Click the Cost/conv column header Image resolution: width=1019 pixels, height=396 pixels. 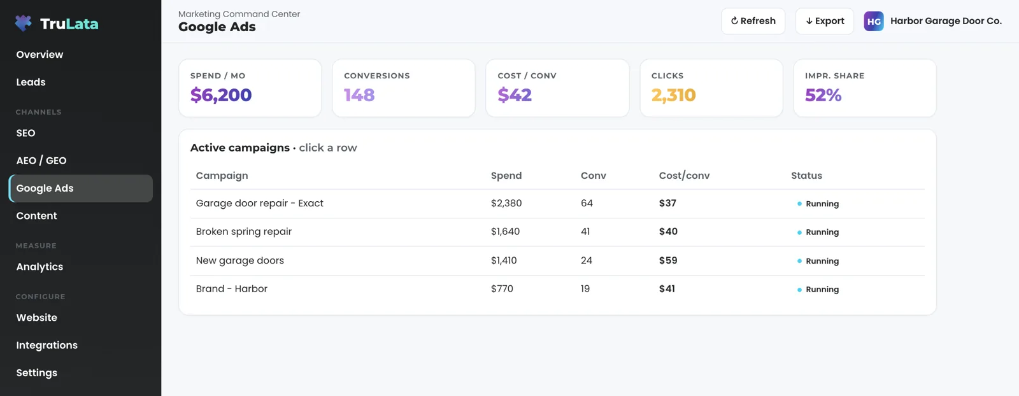(x=684, y=176)
